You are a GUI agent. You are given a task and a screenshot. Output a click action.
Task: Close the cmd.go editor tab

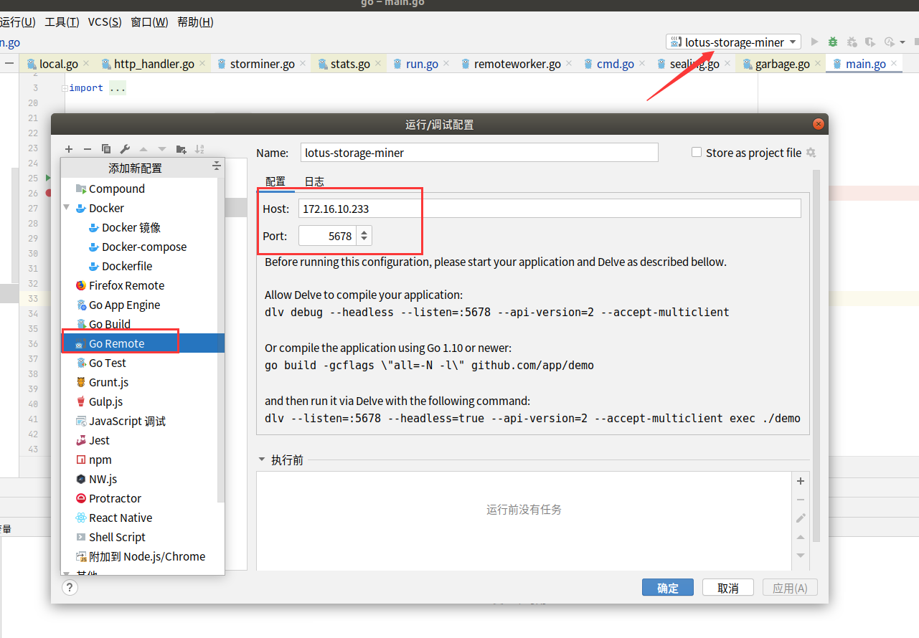click(x=642, y=64)
